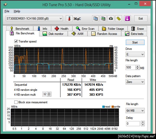Increase 4 KB random multi queue depth
The image size is (156, 139).
[x=49, y=93]
